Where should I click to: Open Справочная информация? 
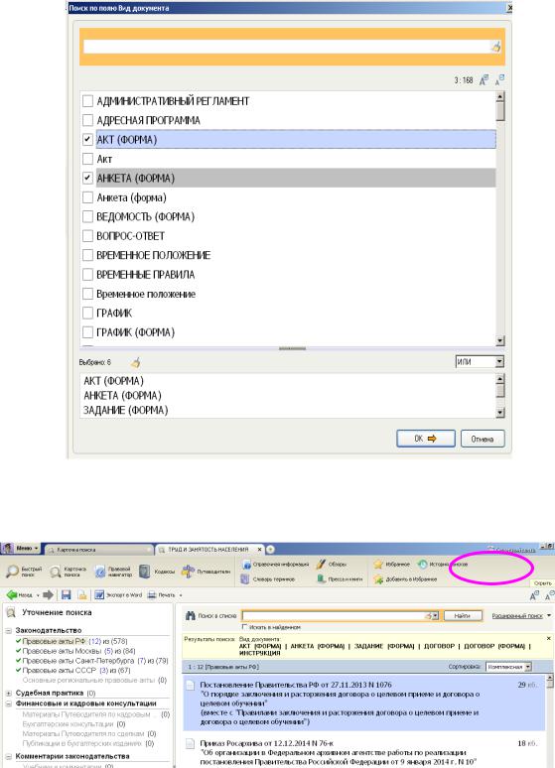pos(276,565)
